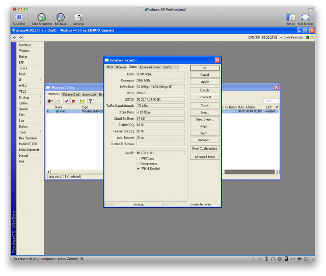Screen dimensions: 326x276
Task: Click the CD/DVD drive icon
Action: click(x=280, y=259)
